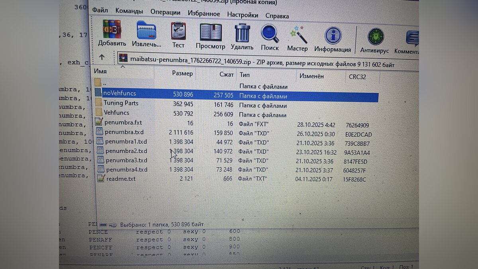Run the Тест archive test icon
The height and width of the screenshot is (269, 478).
pyautogui.click(x=178, y=31)
